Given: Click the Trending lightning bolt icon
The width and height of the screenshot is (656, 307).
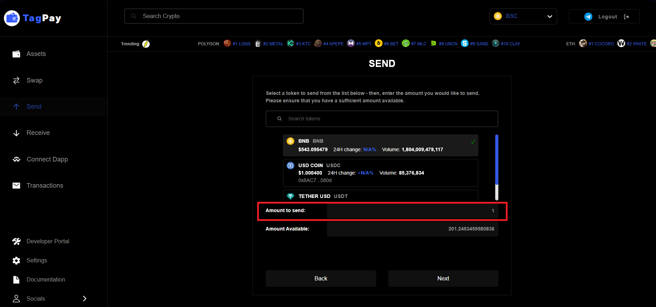Looking at the screenshot, I should pyautogui.click(x=146, y=44).
